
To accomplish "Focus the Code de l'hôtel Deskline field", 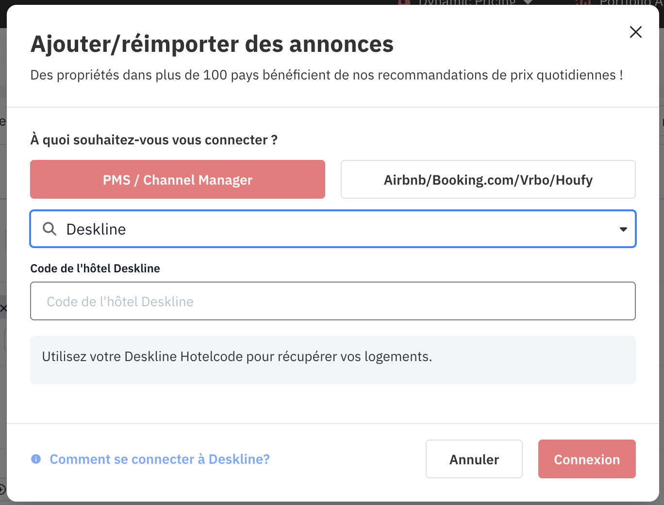I will (x=332, y=301).
